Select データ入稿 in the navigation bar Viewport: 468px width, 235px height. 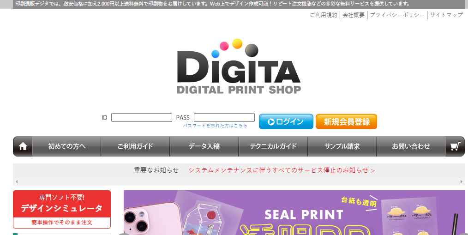point(204,146)
